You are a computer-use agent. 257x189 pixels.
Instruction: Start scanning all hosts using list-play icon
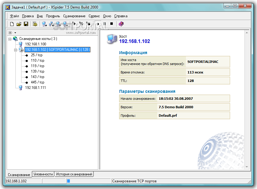pos(74,24)
